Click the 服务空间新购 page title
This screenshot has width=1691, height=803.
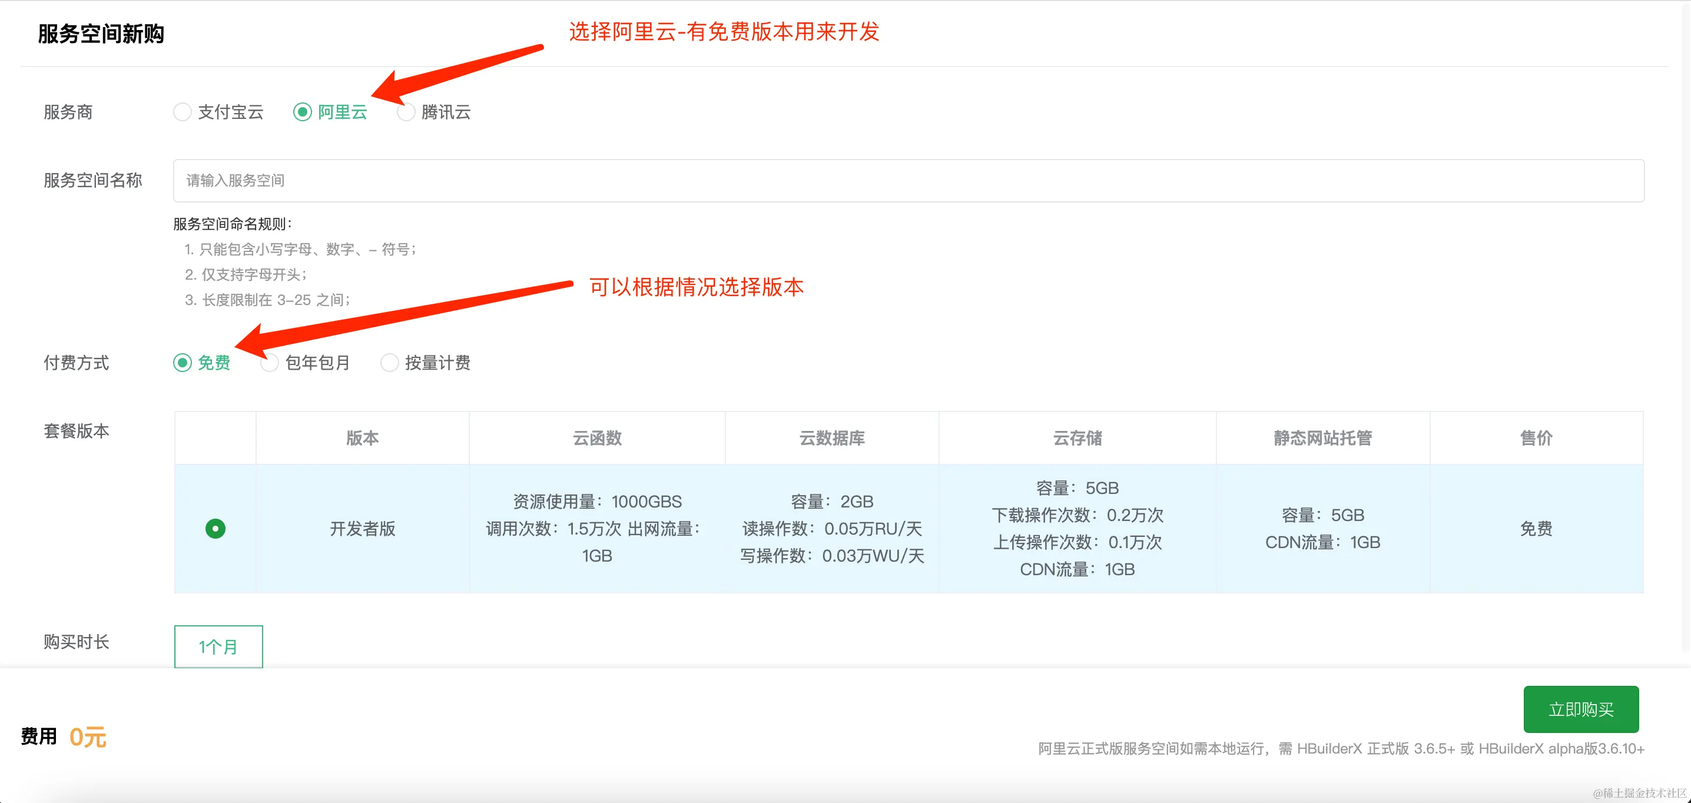tap(102, 34)
